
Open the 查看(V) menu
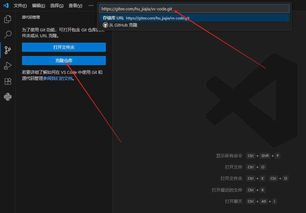[x=75, y=6]
